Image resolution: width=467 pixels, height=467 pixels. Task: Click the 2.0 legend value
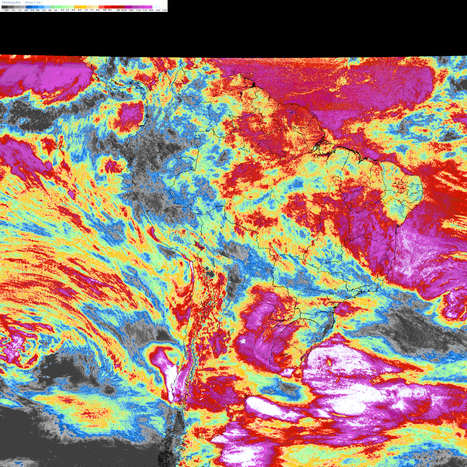tap(26, 10)
